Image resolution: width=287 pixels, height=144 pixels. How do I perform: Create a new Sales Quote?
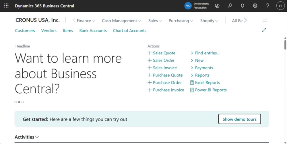coord(161,53)
